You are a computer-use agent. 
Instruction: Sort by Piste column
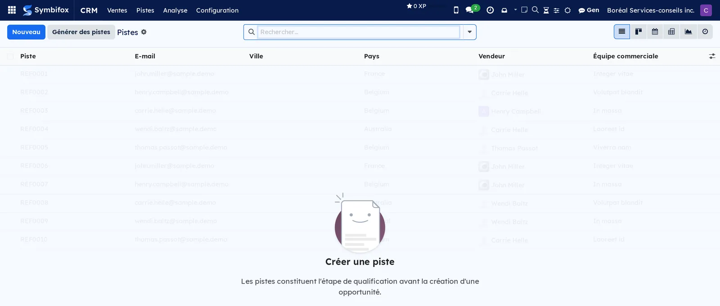[x=28, y=56]
